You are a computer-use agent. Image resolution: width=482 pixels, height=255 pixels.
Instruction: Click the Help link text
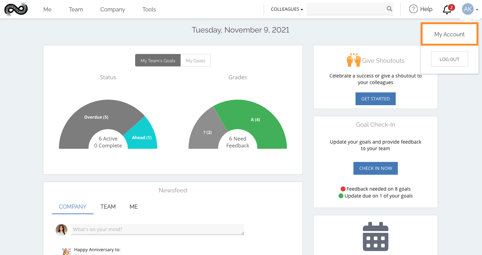(x=426, y=9)
